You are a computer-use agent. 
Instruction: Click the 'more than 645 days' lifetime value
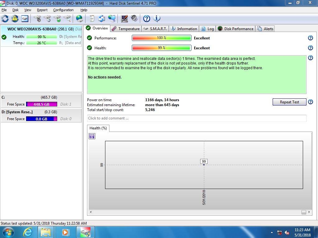(162, 105)
